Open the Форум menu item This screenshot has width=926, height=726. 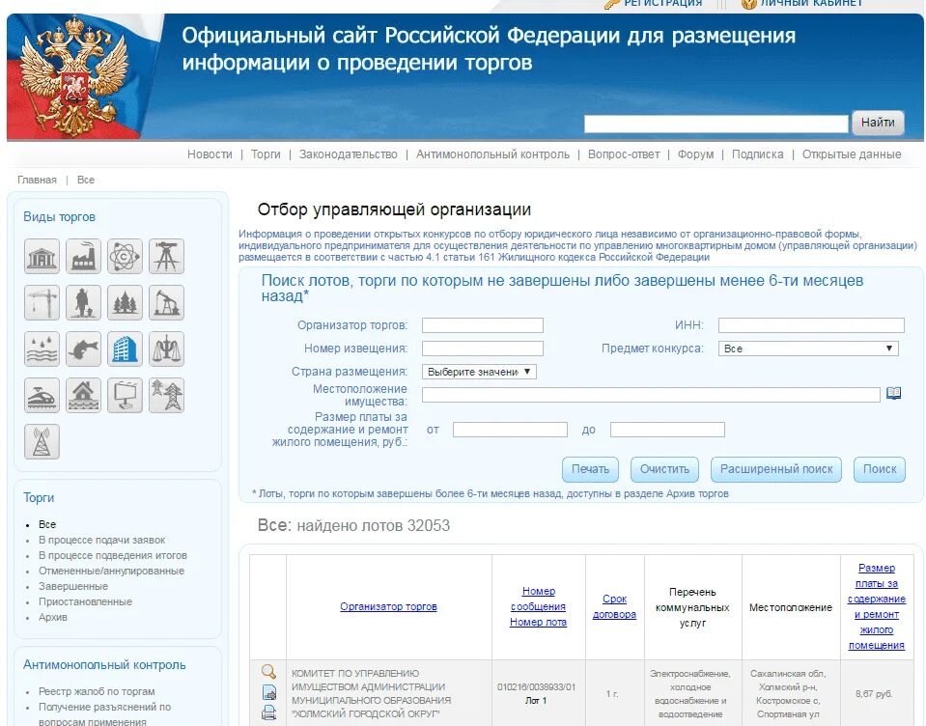[x=695, y=154]
